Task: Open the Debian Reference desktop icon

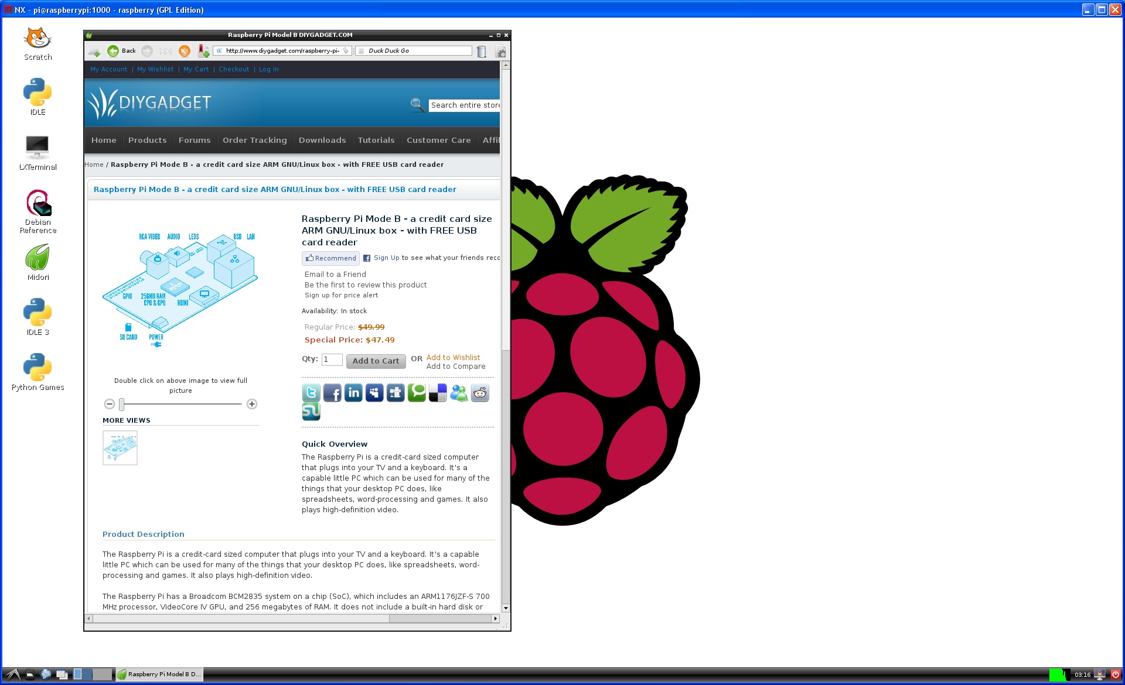Action: (37, 211)
